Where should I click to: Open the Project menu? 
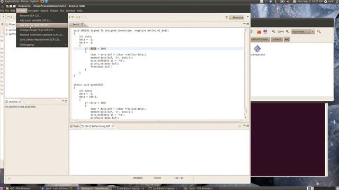pyautogui.click(x=54, y=11)
